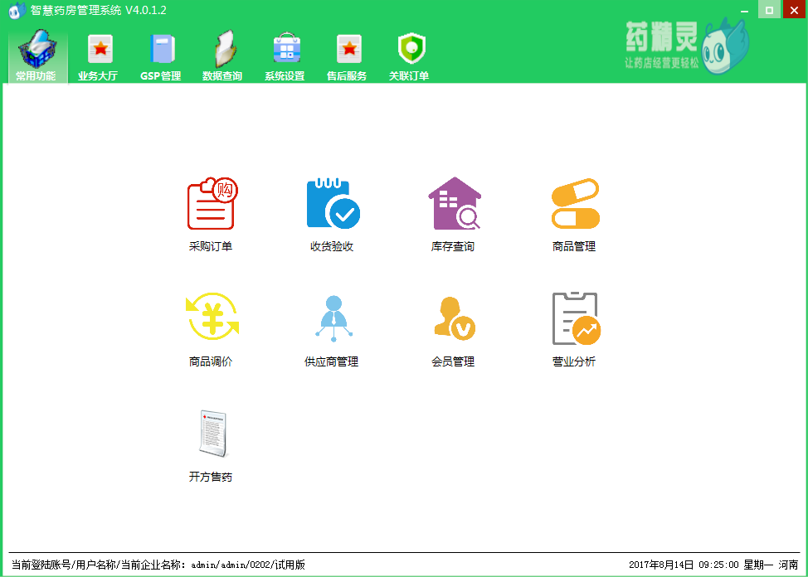The width and height of the screenshot is (808, 577).
Task: Open GSP管理 toolbar tab
Action: 161,56
